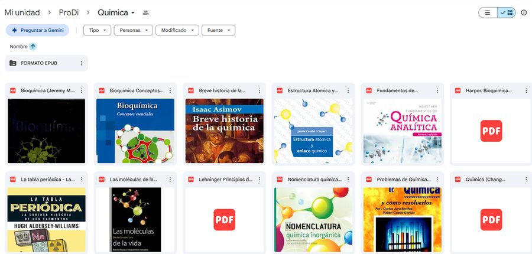Click the Quimica current folder title
Image resolution: width=532 pixels, height=254 pixels.
coord(113,12)
